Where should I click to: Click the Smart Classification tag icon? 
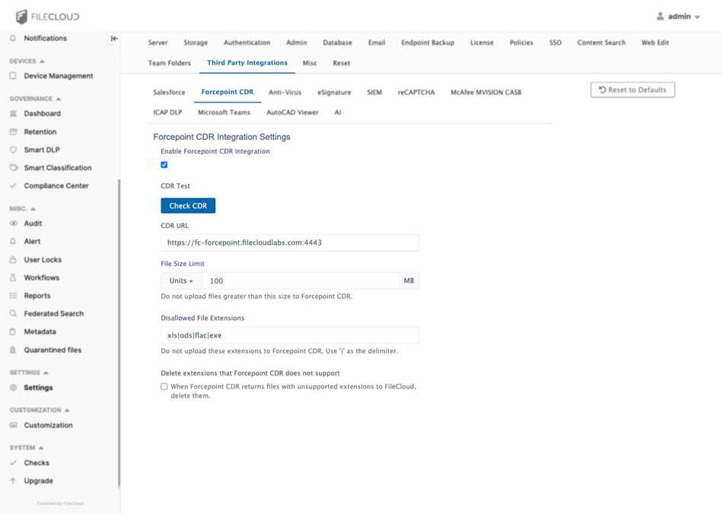14,167
